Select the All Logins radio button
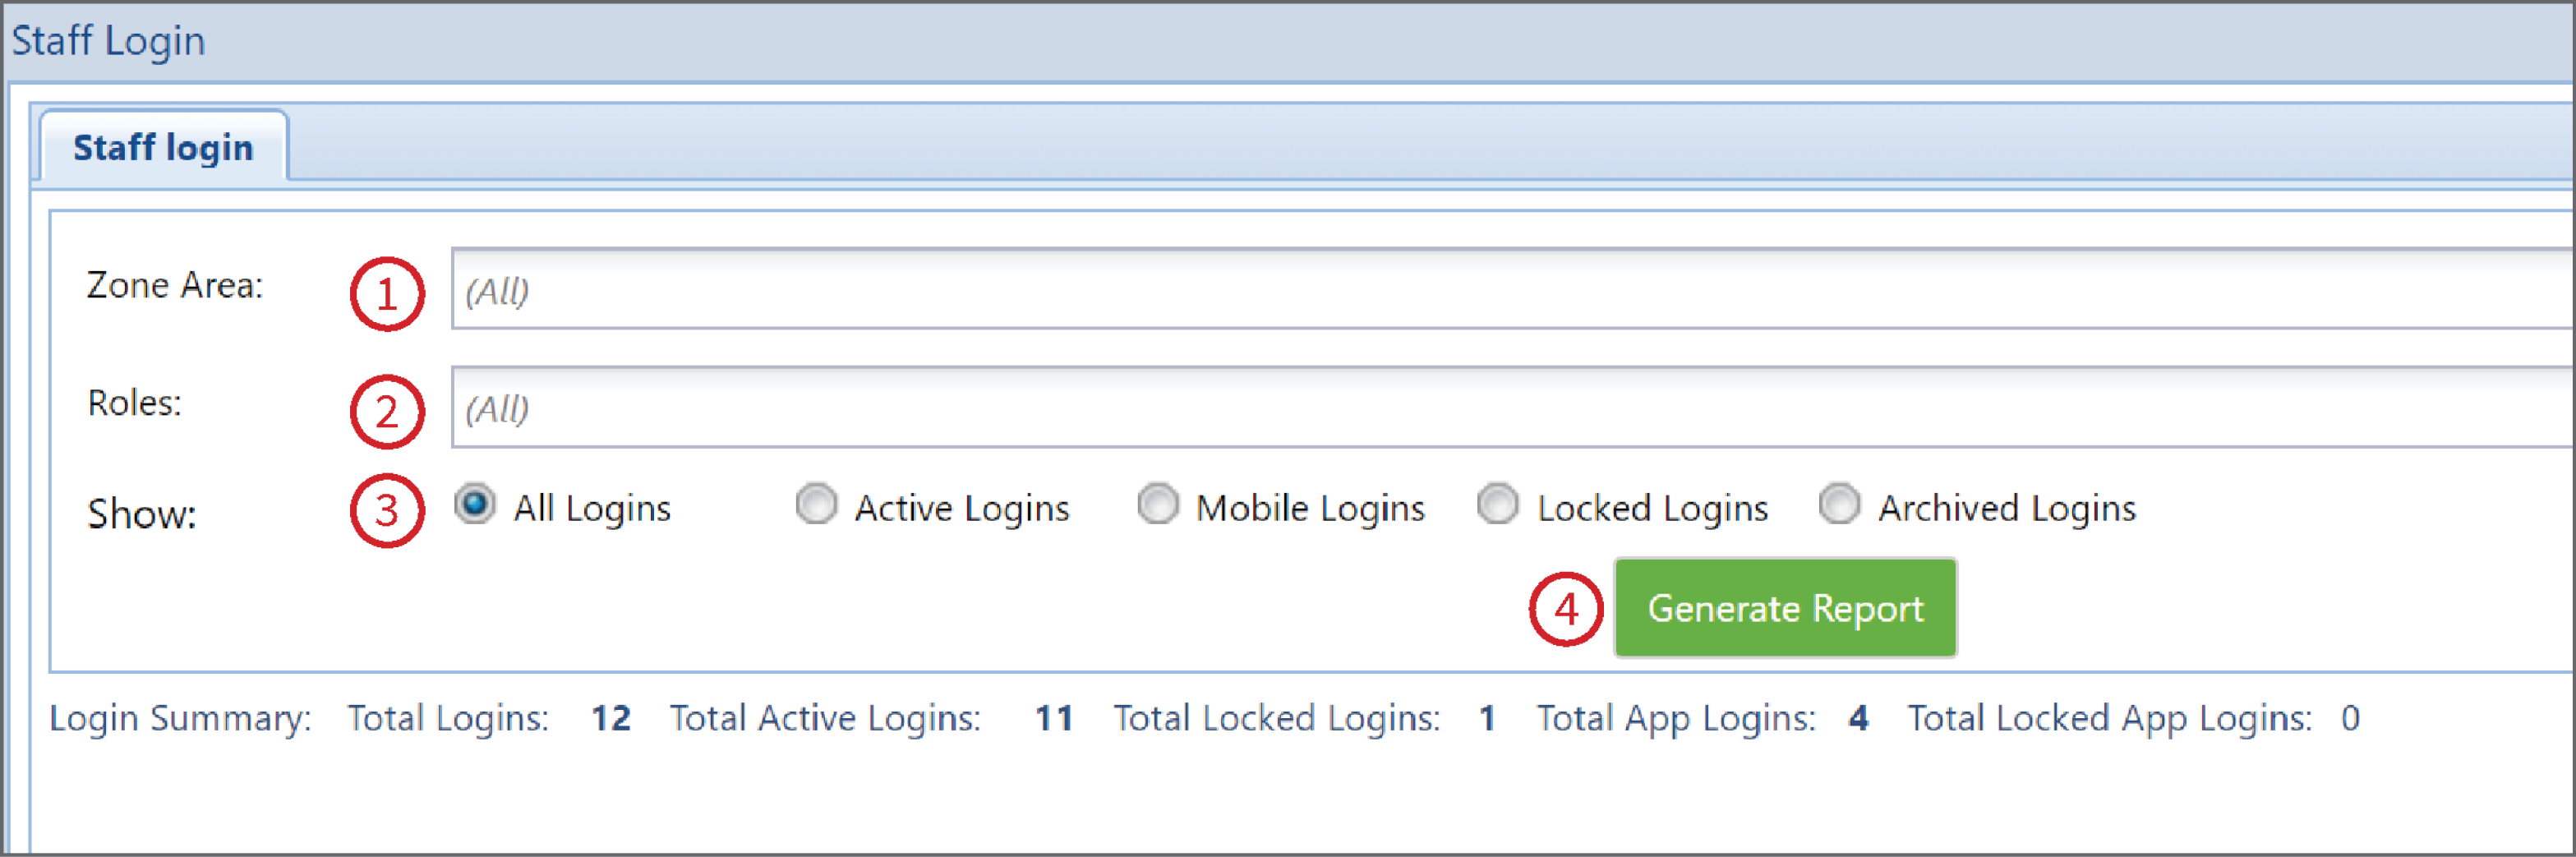 pos(475,505)
